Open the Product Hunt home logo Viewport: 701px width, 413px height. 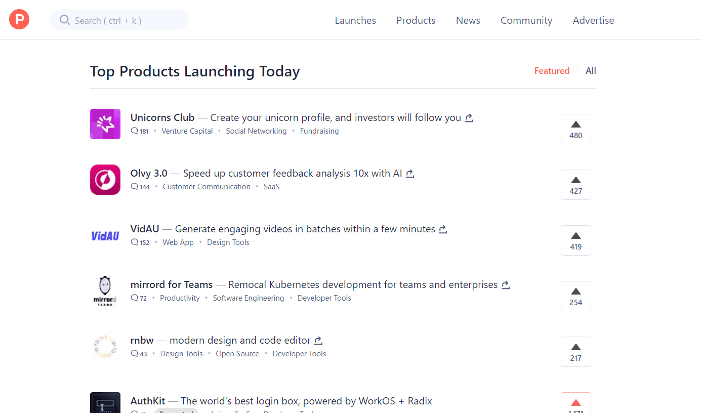click(x=19, y=20)
